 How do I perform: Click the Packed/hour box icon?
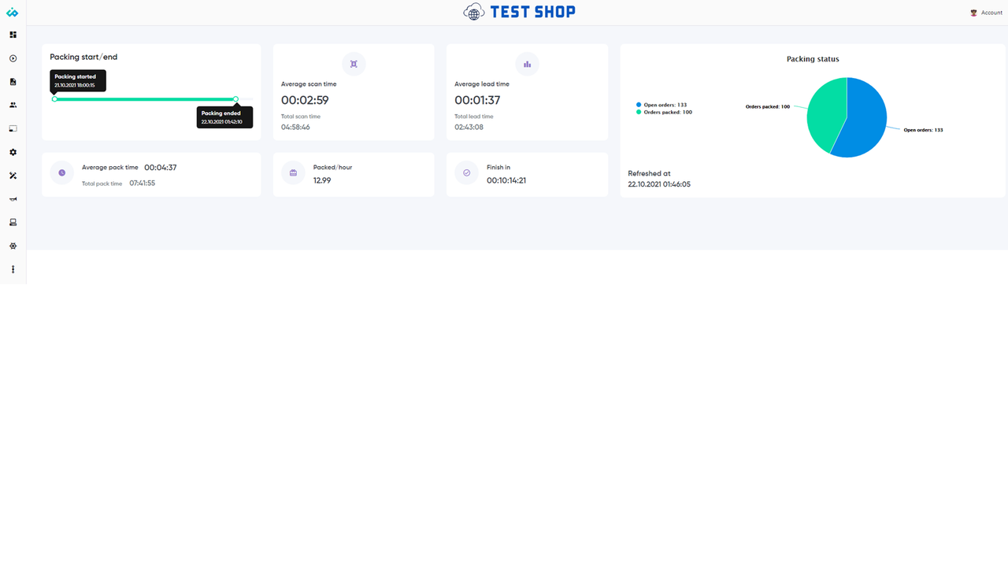click(293, 172)
